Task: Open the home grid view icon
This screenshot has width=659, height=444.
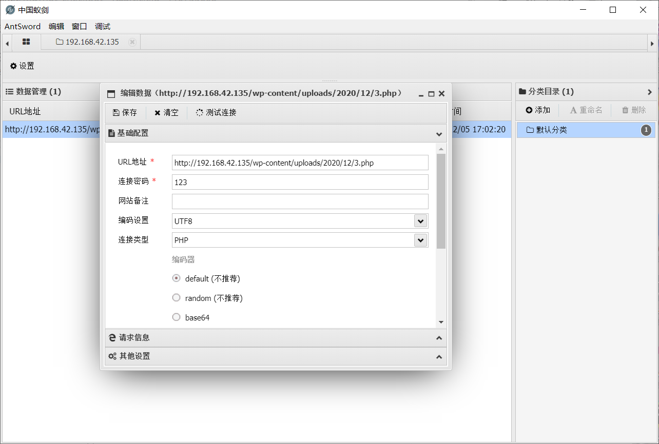Action: coord(26,42)
